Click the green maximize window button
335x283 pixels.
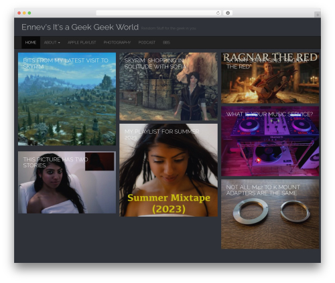(x=29, y=13)
